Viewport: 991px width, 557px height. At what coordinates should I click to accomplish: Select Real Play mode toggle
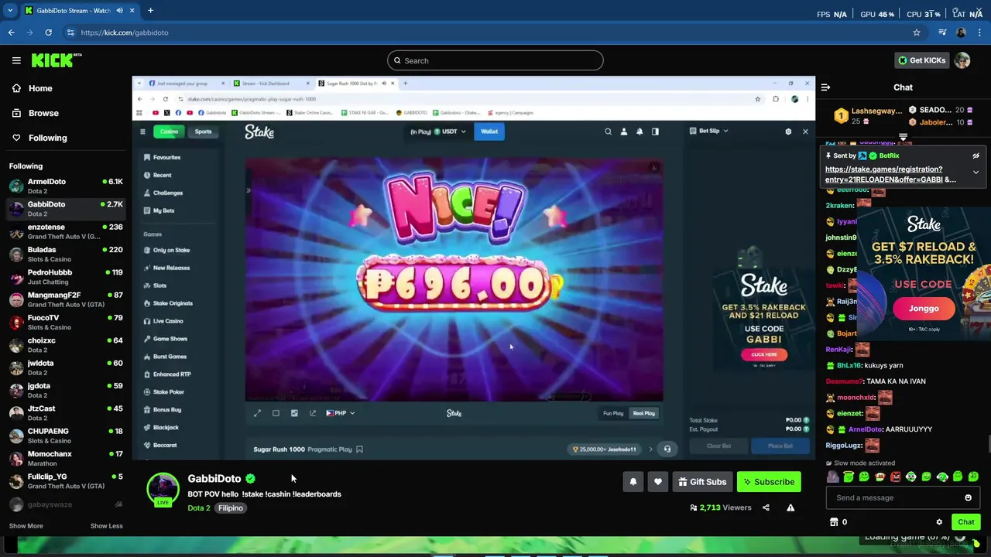644,413
